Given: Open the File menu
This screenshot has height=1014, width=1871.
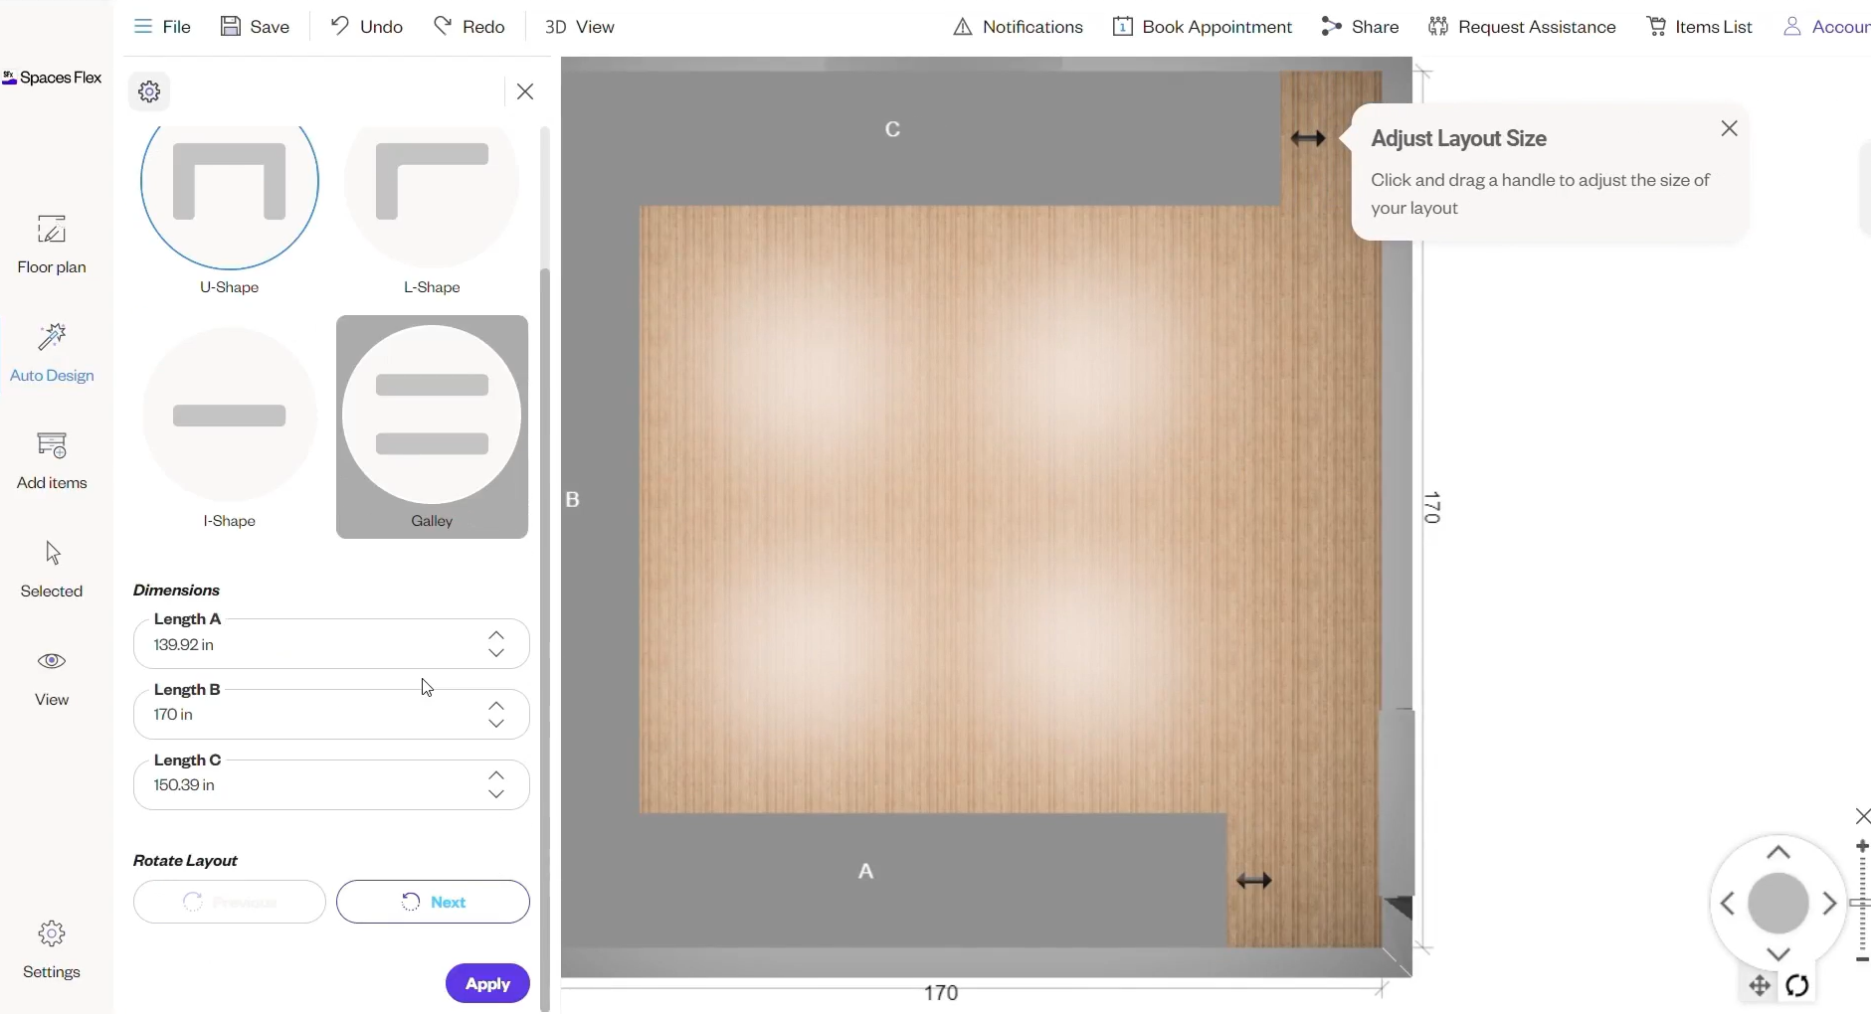Looking at the screenshot, I should pos(162,27).
